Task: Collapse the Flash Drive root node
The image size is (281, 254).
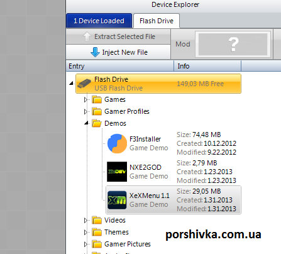Action: click(x=71, y=84)
